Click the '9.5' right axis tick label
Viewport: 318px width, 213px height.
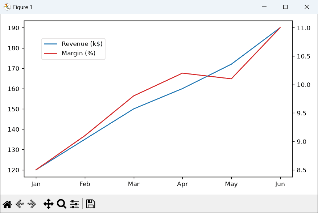pos(302,113)
